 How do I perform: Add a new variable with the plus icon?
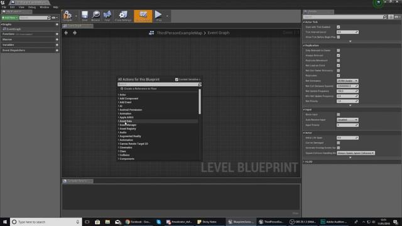(x=57, y=45)
